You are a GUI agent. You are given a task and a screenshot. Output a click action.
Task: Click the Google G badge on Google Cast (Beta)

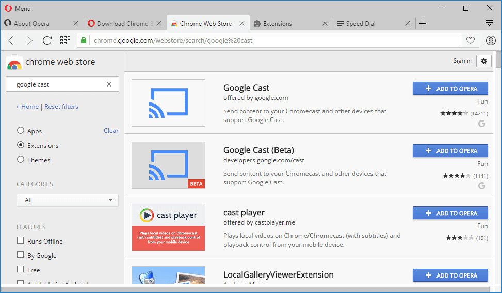[x=482, y=186]
